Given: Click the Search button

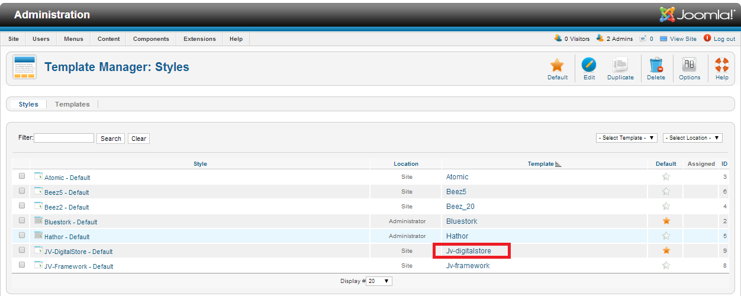Looking at the screenshot, I should (111, 139).
